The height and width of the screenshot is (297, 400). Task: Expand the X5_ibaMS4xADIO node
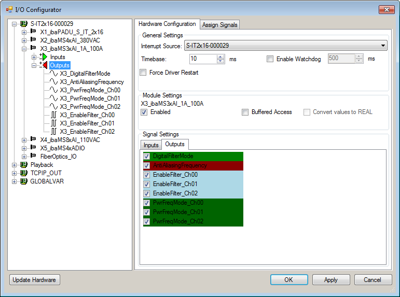click(x=24, y=148)
